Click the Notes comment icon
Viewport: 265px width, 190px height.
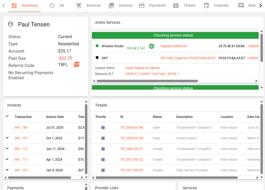(x=241, y=6)
